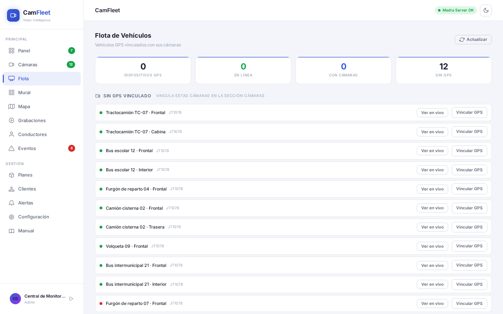Click the Eventos warning triangle icon

pyautogui.click(x=12, y=148)
